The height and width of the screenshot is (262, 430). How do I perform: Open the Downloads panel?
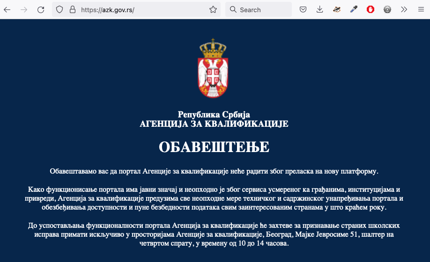coord(320,10)
